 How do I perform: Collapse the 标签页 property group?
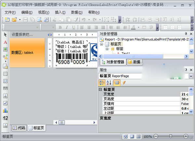click(100, 89)
